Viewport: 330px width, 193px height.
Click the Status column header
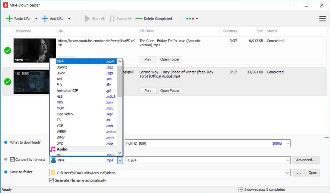(x=272, y=31)
